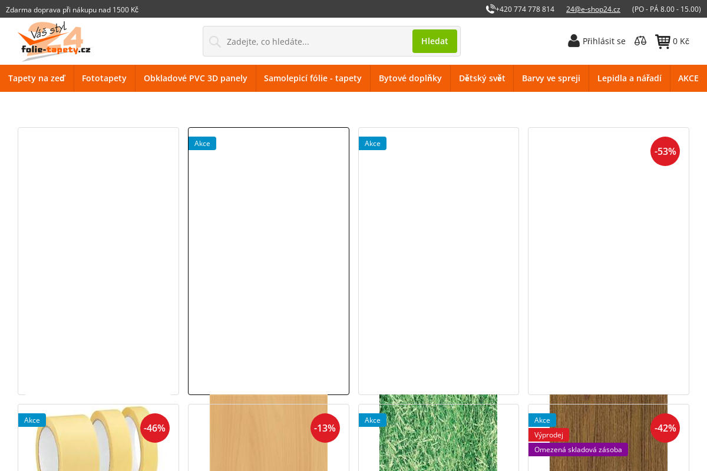Open the shopping cart icon
Viewport: 707px width, 471px height.
click(663, 41)
